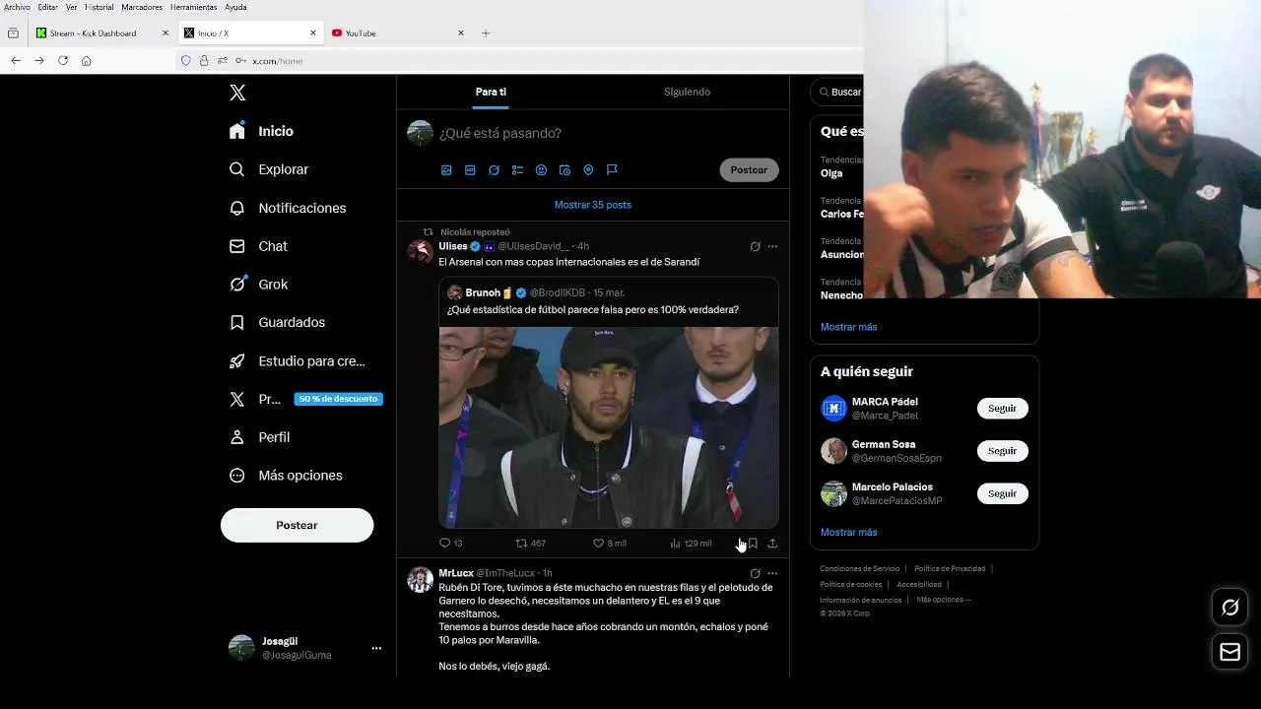Enhance post with Grok icon in composer
1261x709 pixels.
494,170
